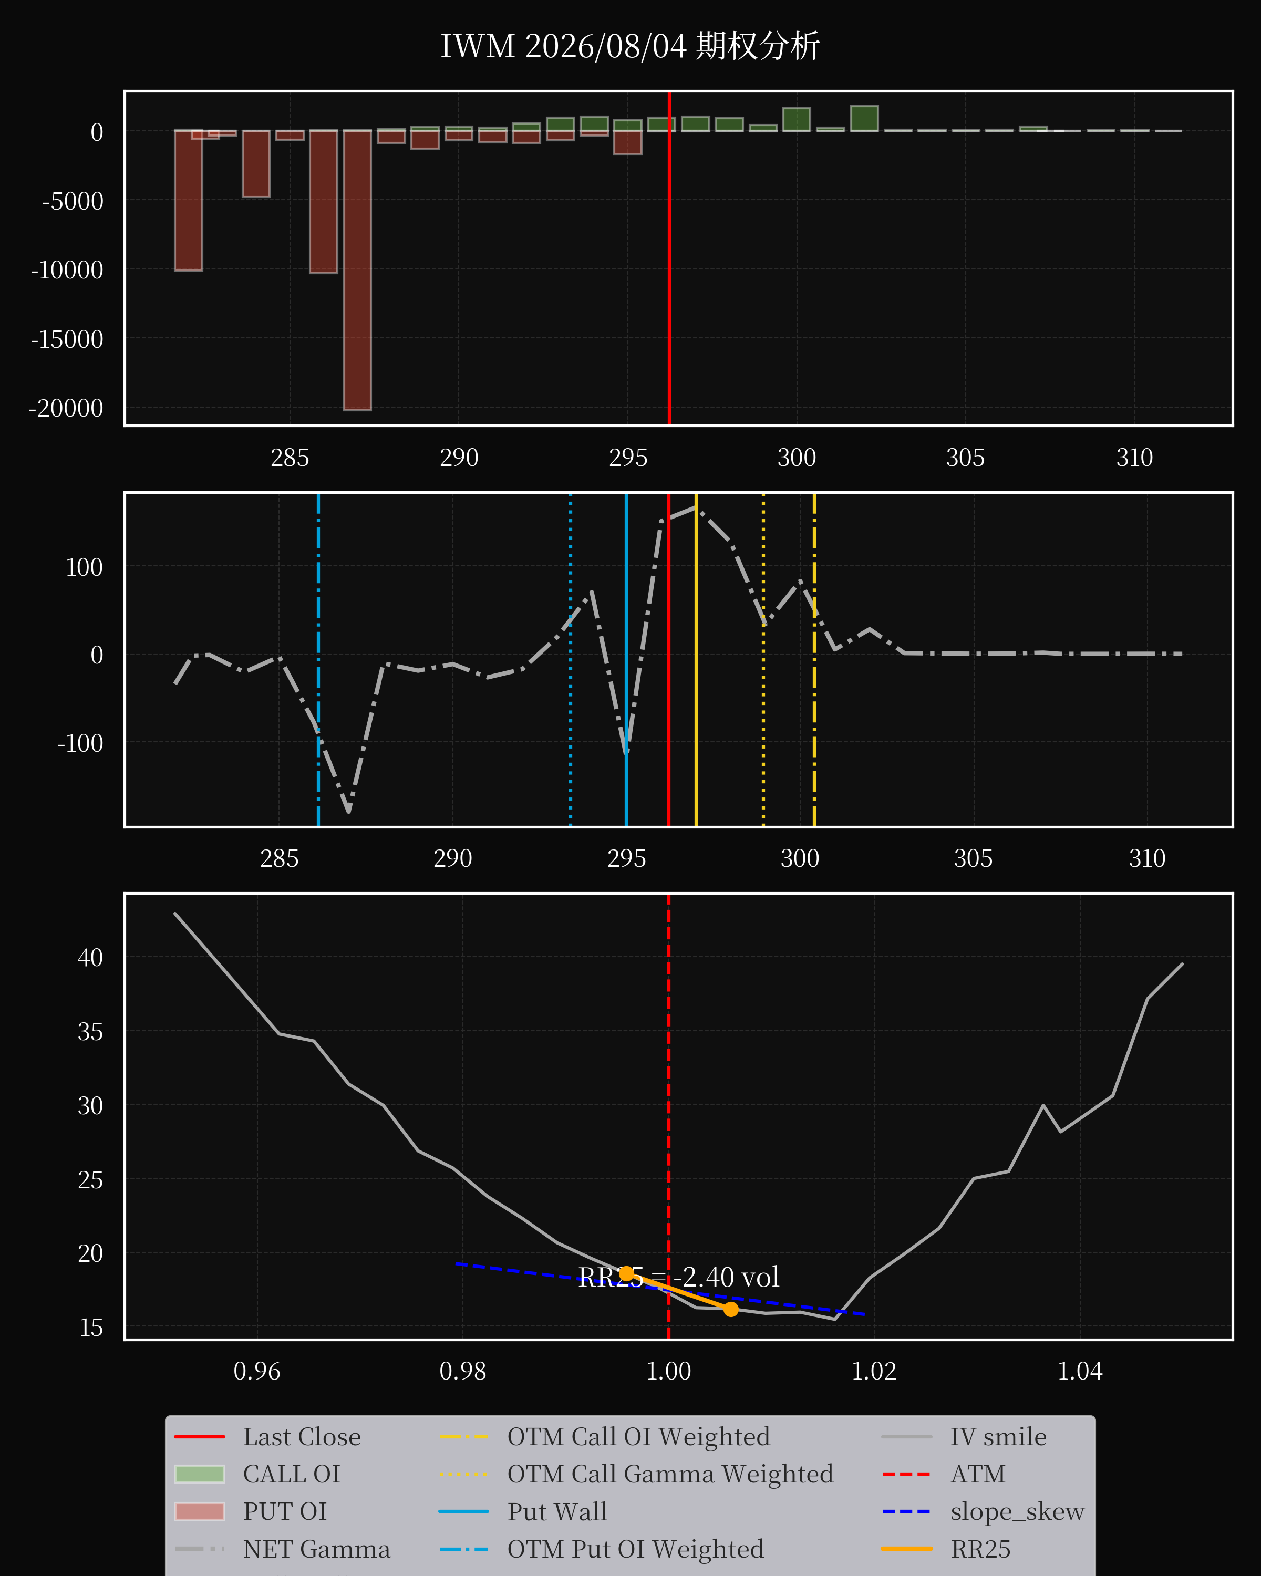The image size is (1261, 1576).
Task: Click the '-20000' y-axis label in the top chart
Action: pyautogui.click(x=66, y=408)
